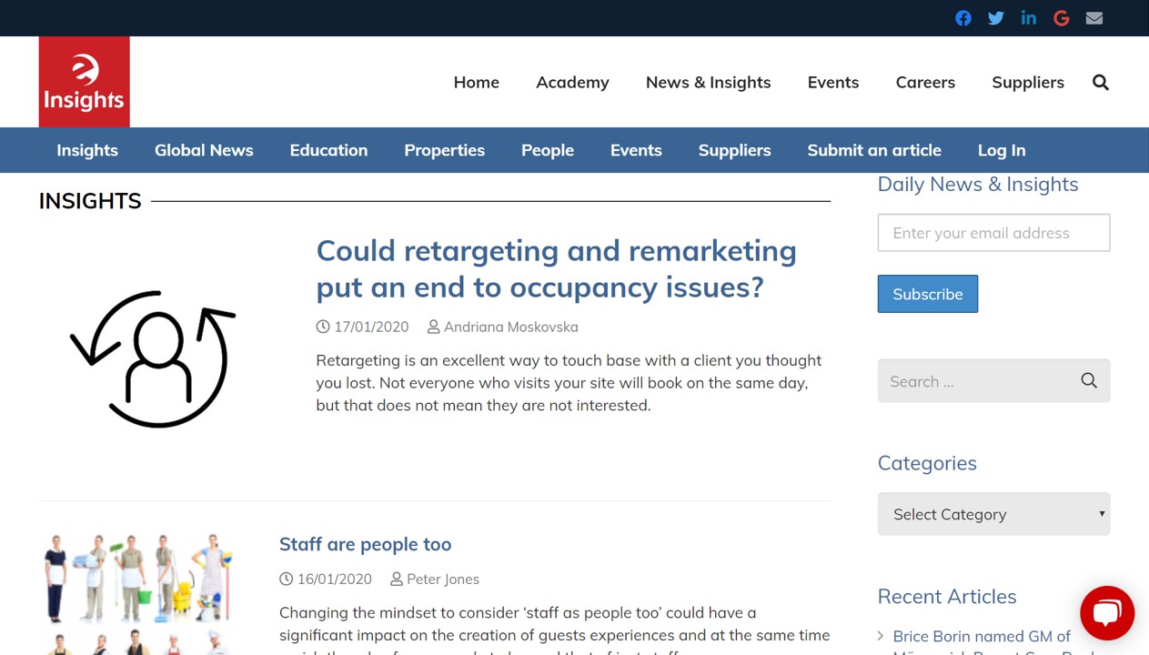1149x655 pixels.
Task: Select Global News in the blue navbar
Action: (x=204, y=150)
